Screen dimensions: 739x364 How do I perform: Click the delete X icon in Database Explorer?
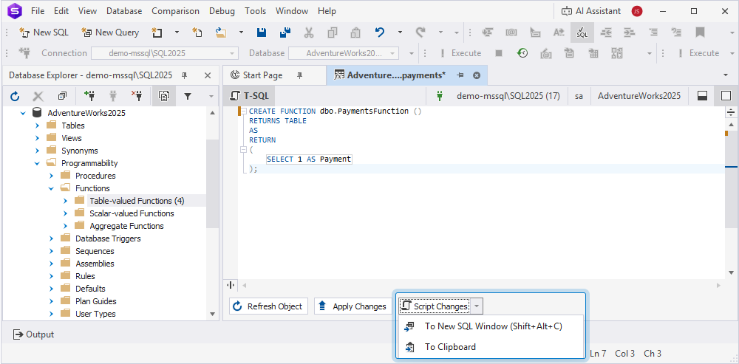38,97
